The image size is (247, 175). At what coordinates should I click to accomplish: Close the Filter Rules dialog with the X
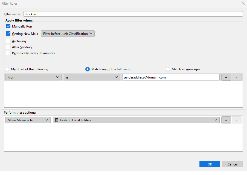point(243,3)
